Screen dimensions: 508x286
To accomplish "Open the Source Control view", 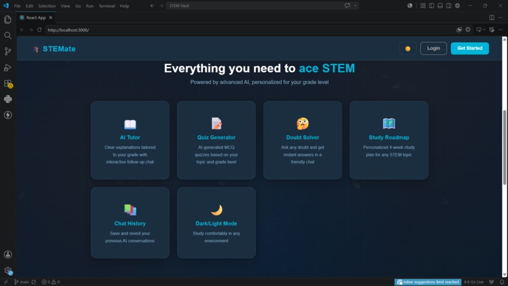I will click(x=8, y=51).
